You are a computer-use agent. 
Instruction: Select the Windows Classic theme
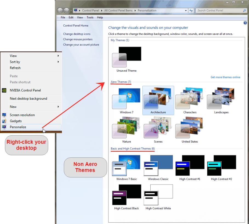158,166
